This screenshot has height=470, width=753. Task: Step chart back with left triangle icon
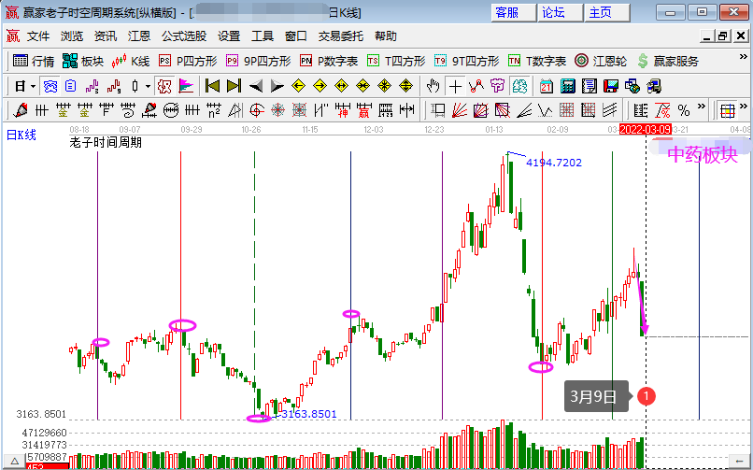255,86
